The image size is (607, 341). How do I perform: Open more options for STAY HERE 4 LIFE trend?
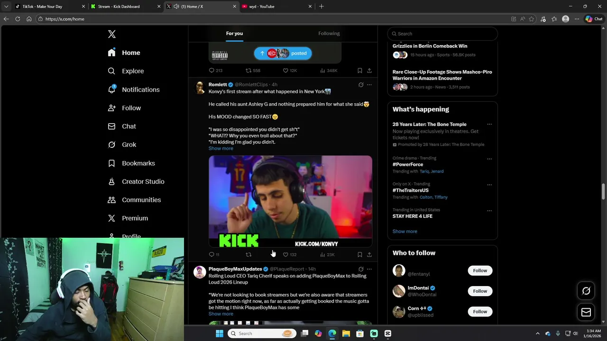tap(489, 211)
